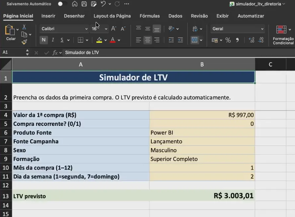Switch to the Página Inicial tab
The height and width of the screenshot is (217, 295).
click(18, 16)
